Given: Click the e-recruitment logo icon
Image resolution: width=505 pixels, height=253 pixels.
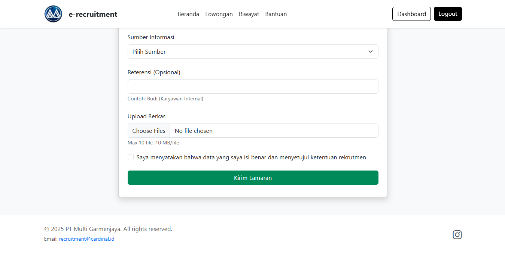Looking at the screenshot, I should [x=53, y=13].
